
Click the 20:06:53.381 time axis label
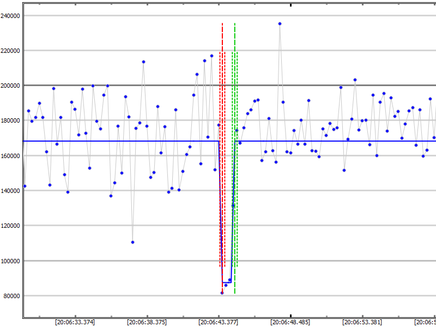click(362, 322)
